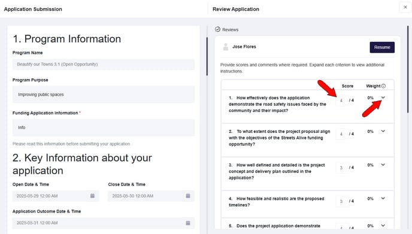This screenshot has height=234, width=412.
Task: Click the Resume button for Jose Flores
Action: click(x=382, y=47)
